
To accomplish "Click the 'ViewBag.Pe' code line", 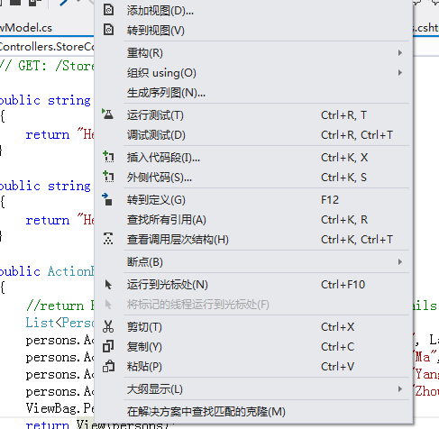I will [x=59, y=408].
